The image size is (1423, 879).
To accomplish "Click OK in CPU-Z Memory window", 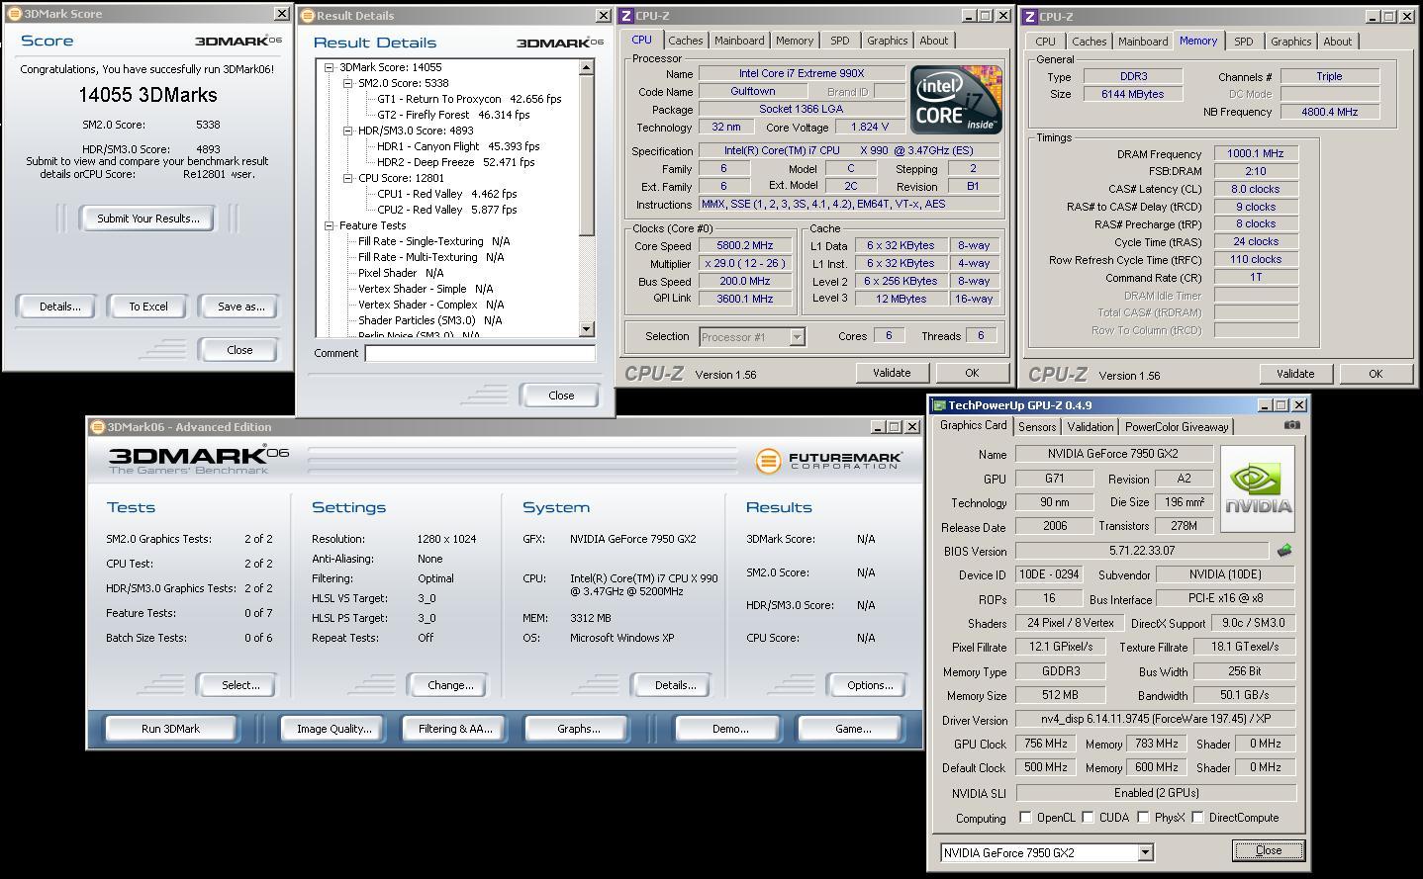I will (x=1375, y=374).
